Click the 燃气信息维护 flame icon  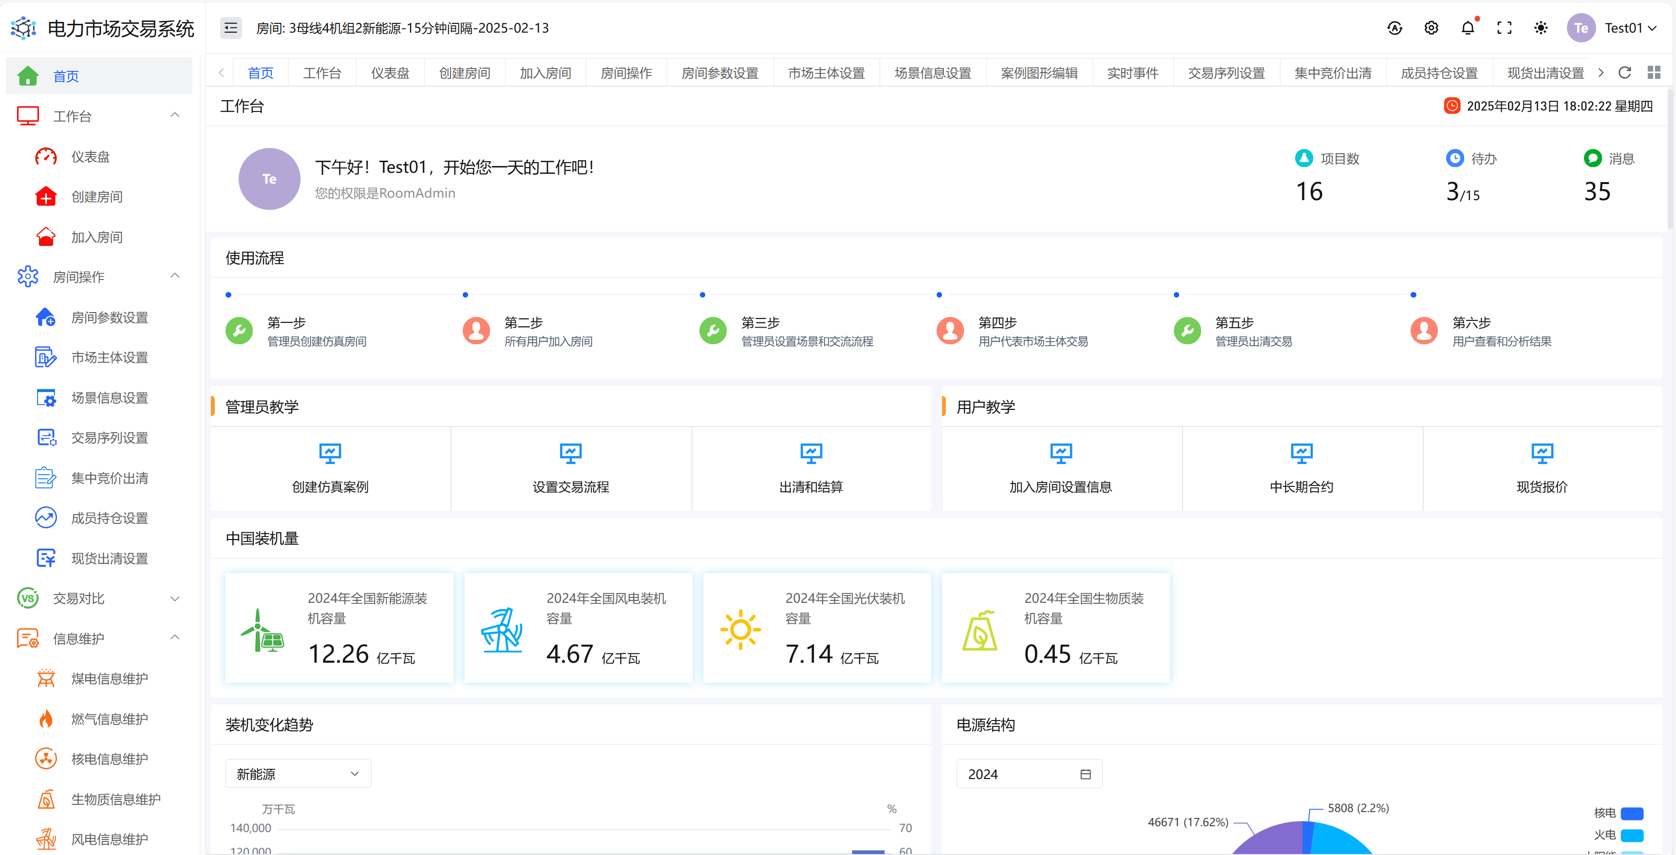click(x=46, y=719)
